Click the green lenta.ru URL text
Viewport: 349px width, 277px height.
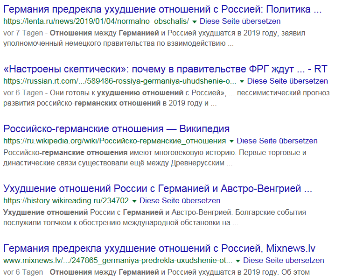pyautogui.click(x=96, y=21)
